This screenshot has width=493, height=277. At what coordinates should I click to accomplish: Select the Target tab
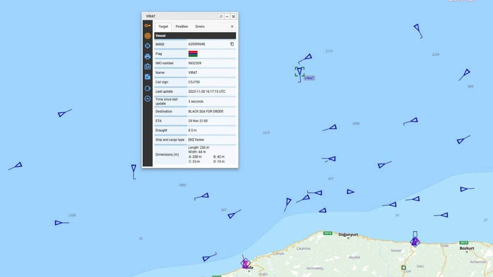click(x=163, y=27)
